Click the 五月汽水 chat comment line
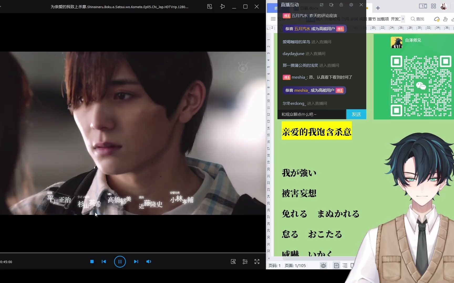The image size is (454, 283). coord(310,16)
